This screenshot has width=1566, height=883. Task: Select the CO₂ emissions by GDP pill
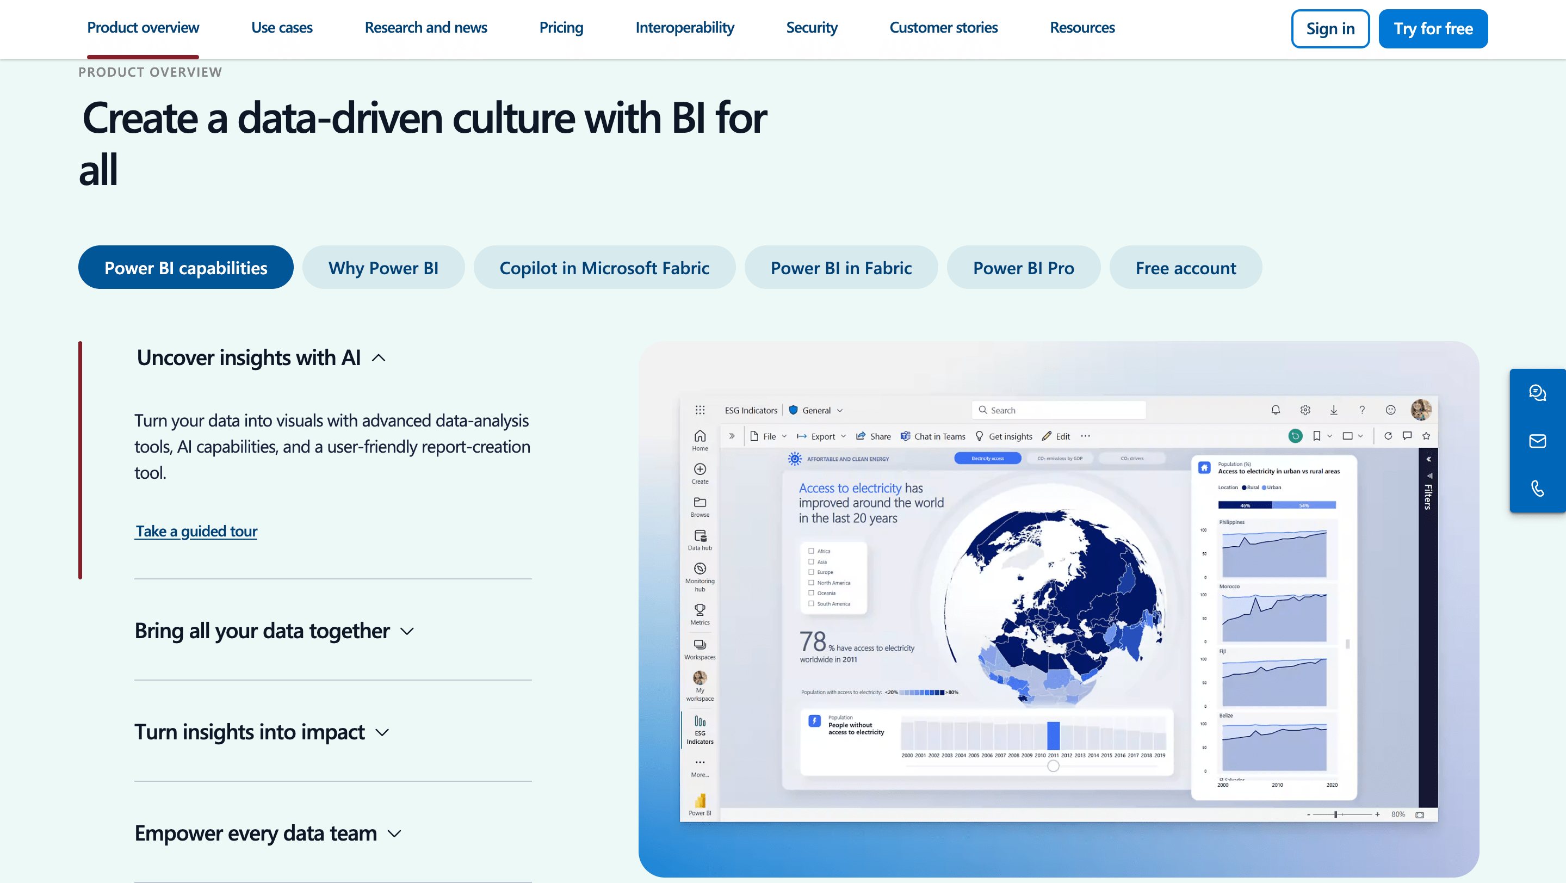coord(1060,458)
